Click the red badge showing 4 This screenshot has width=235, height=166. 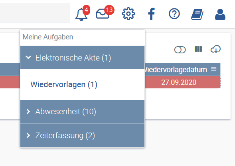pyautogui.click(x=86, y=10)
